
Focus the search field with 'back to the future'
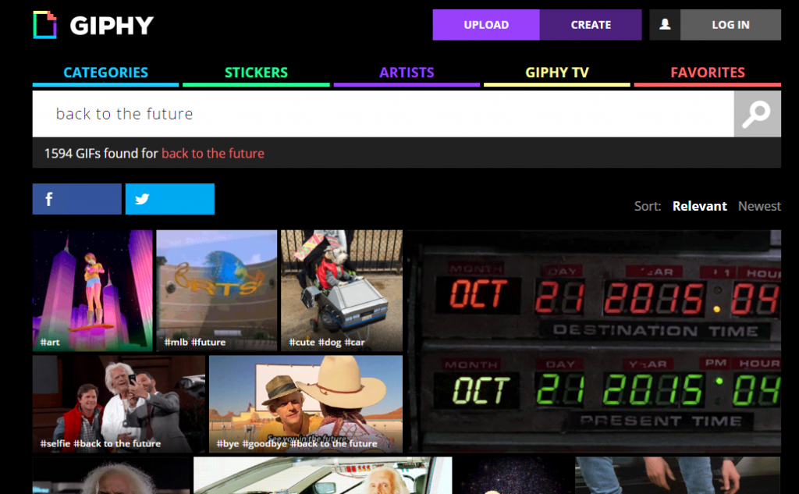(x=383, y=114)
